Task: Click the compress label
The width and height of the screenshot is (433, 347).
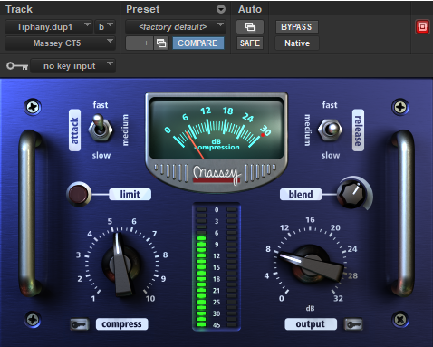Action: [121, 324]
